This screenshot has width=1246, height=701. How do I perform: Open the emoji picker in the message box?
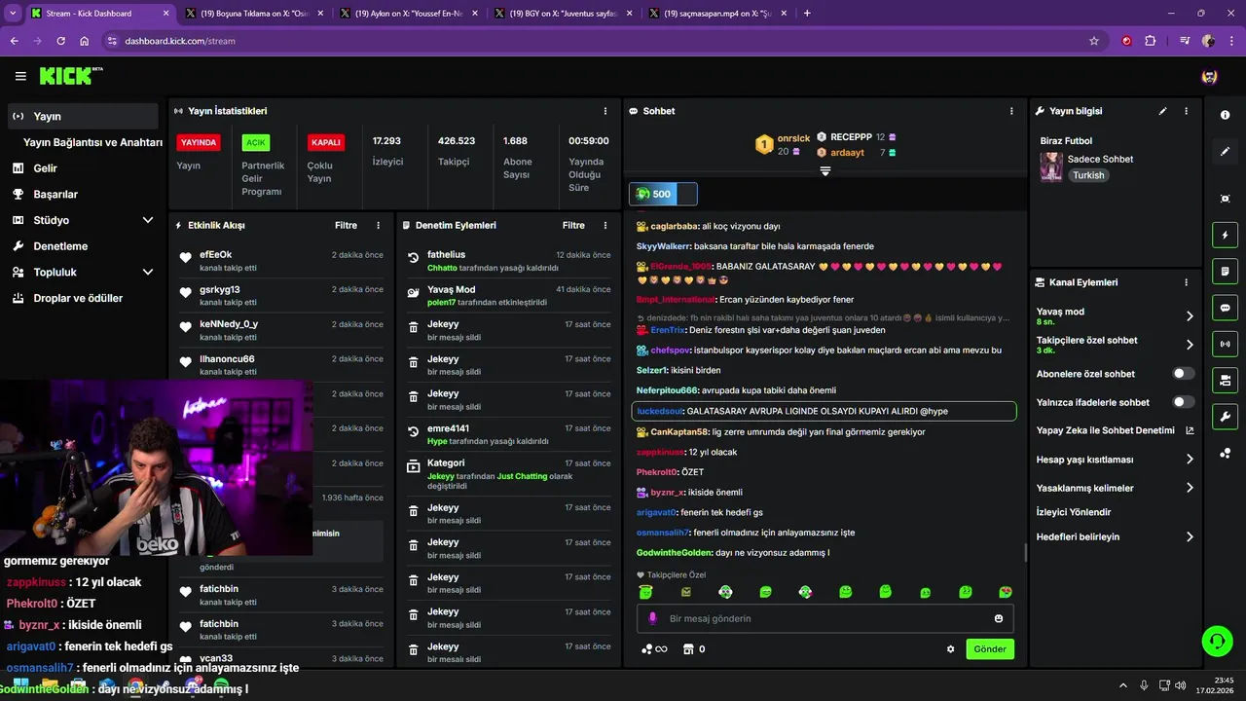coord(999,618)
